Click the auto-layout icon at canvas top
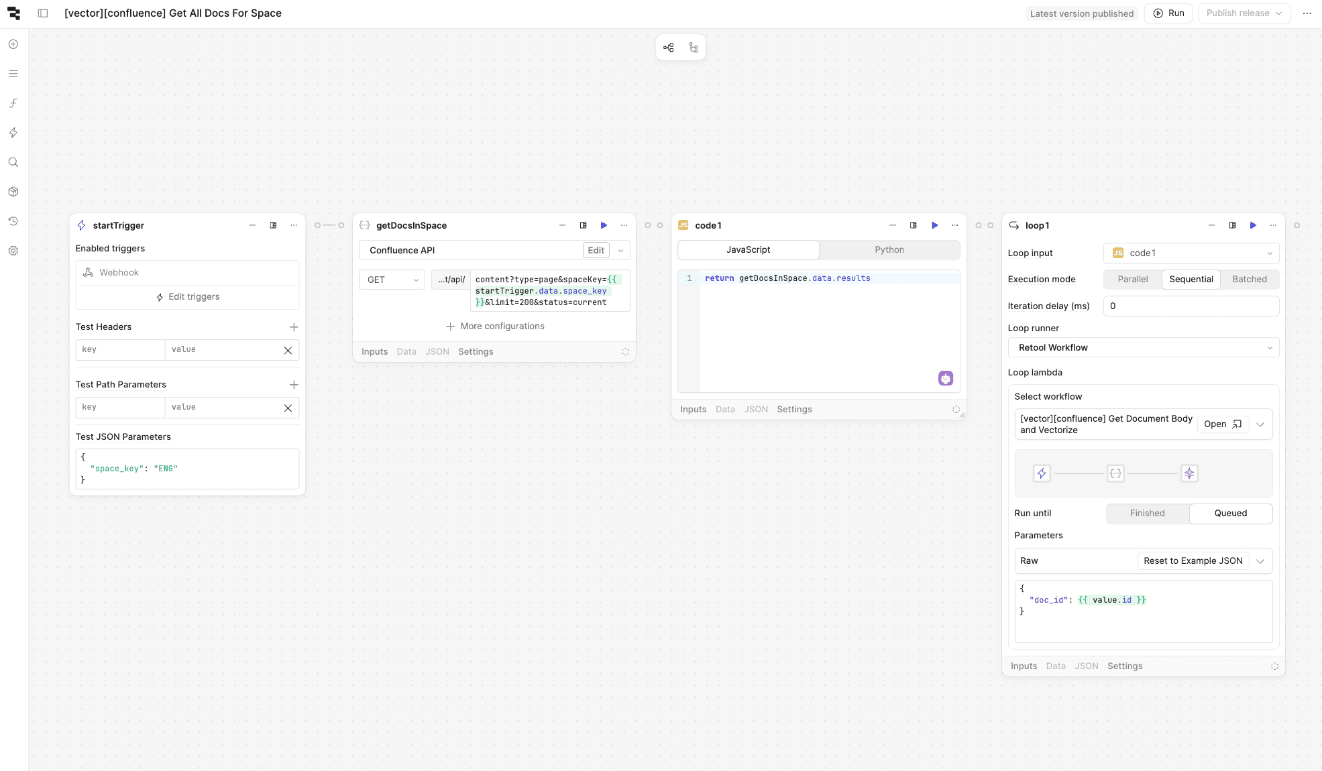This screenshot has width=1322, height=771. tap(669, 48)
